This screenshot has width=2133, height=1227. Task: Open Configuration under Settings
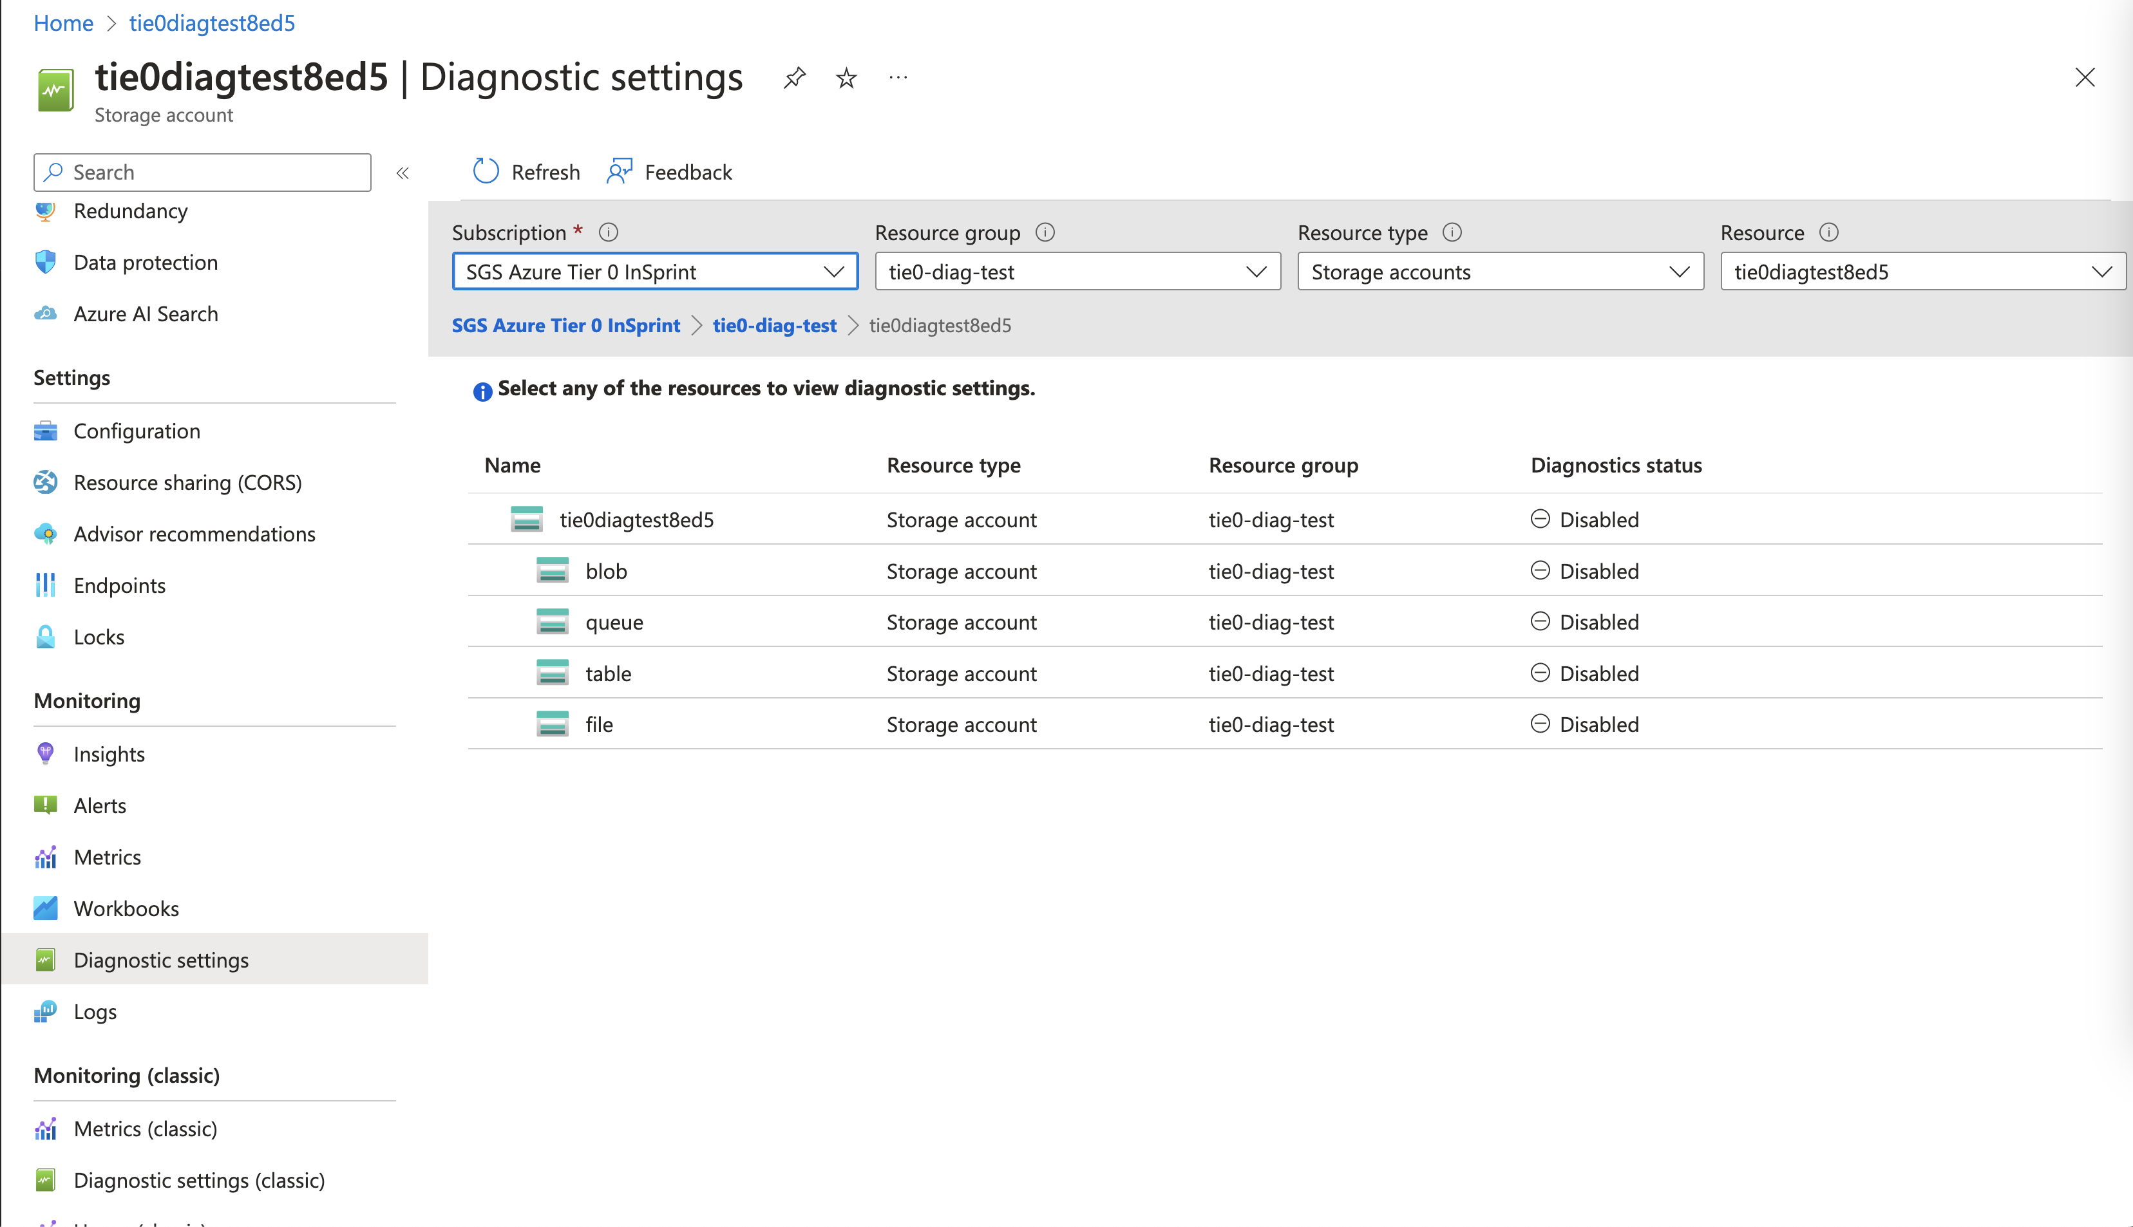[137, 431]
